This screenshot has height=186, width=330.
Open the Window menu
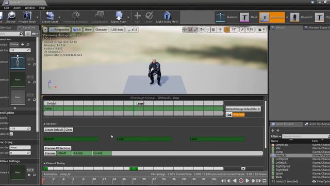(30, 8)
